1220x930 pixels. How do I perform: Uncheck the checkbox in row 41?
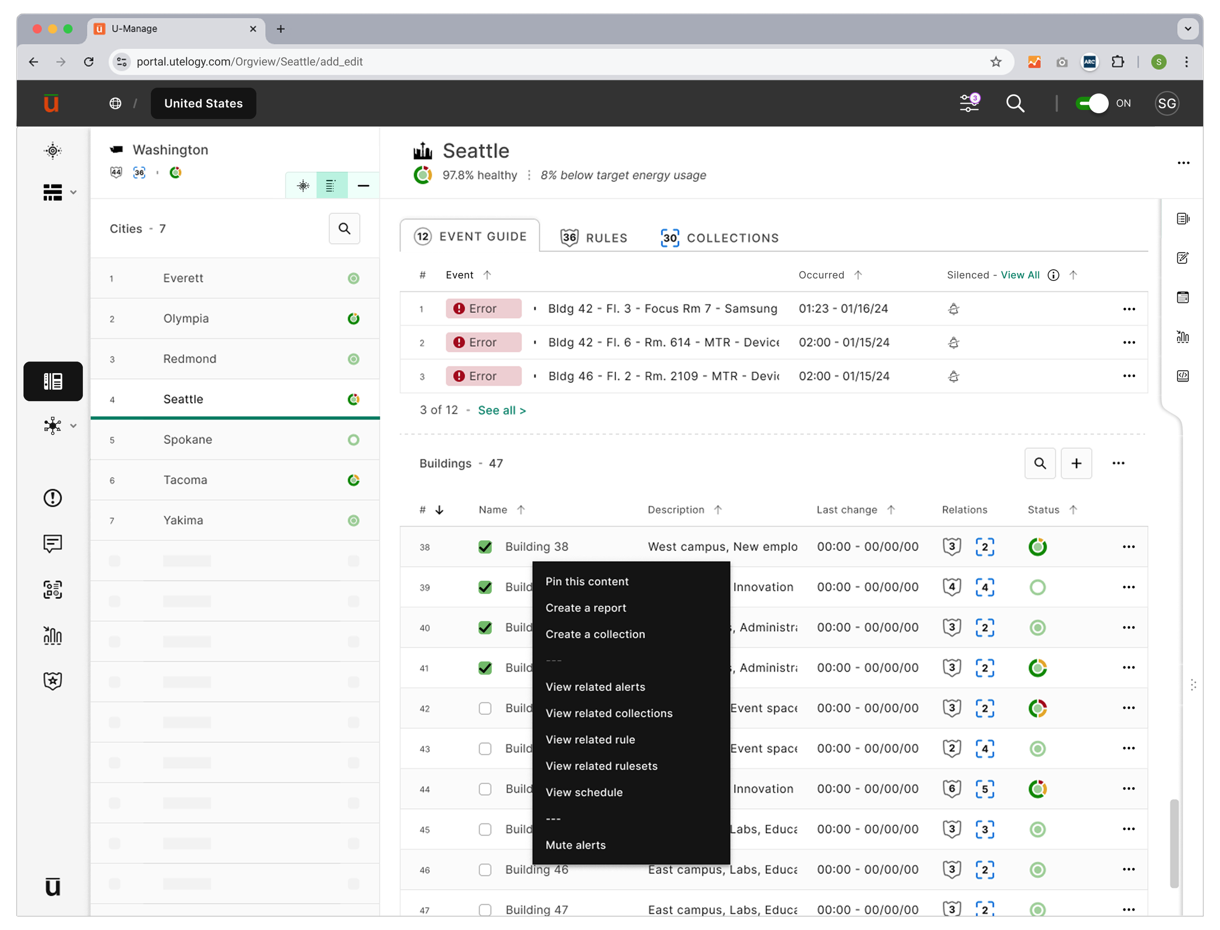(485, 668)
